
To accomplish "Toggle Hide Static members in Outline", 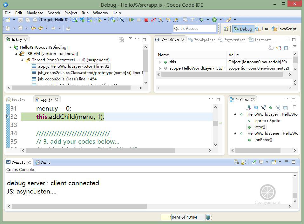I will 263,108.
